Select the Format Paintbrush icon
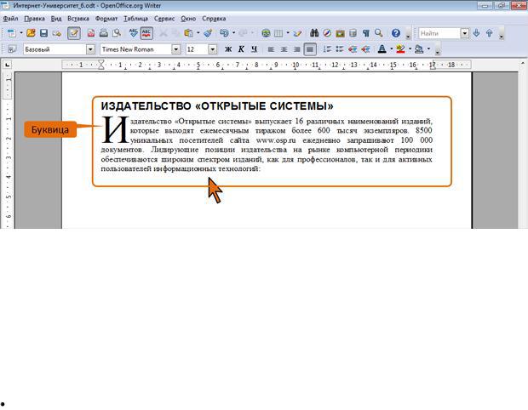This screenshot has width=528, height=410. pos(208,33)
